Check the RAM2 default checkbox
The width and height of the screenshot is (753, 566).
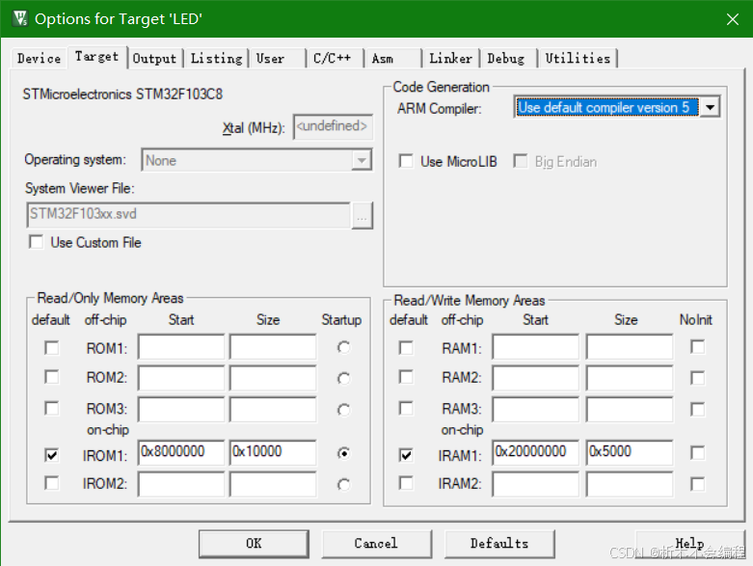coord(406,377)
